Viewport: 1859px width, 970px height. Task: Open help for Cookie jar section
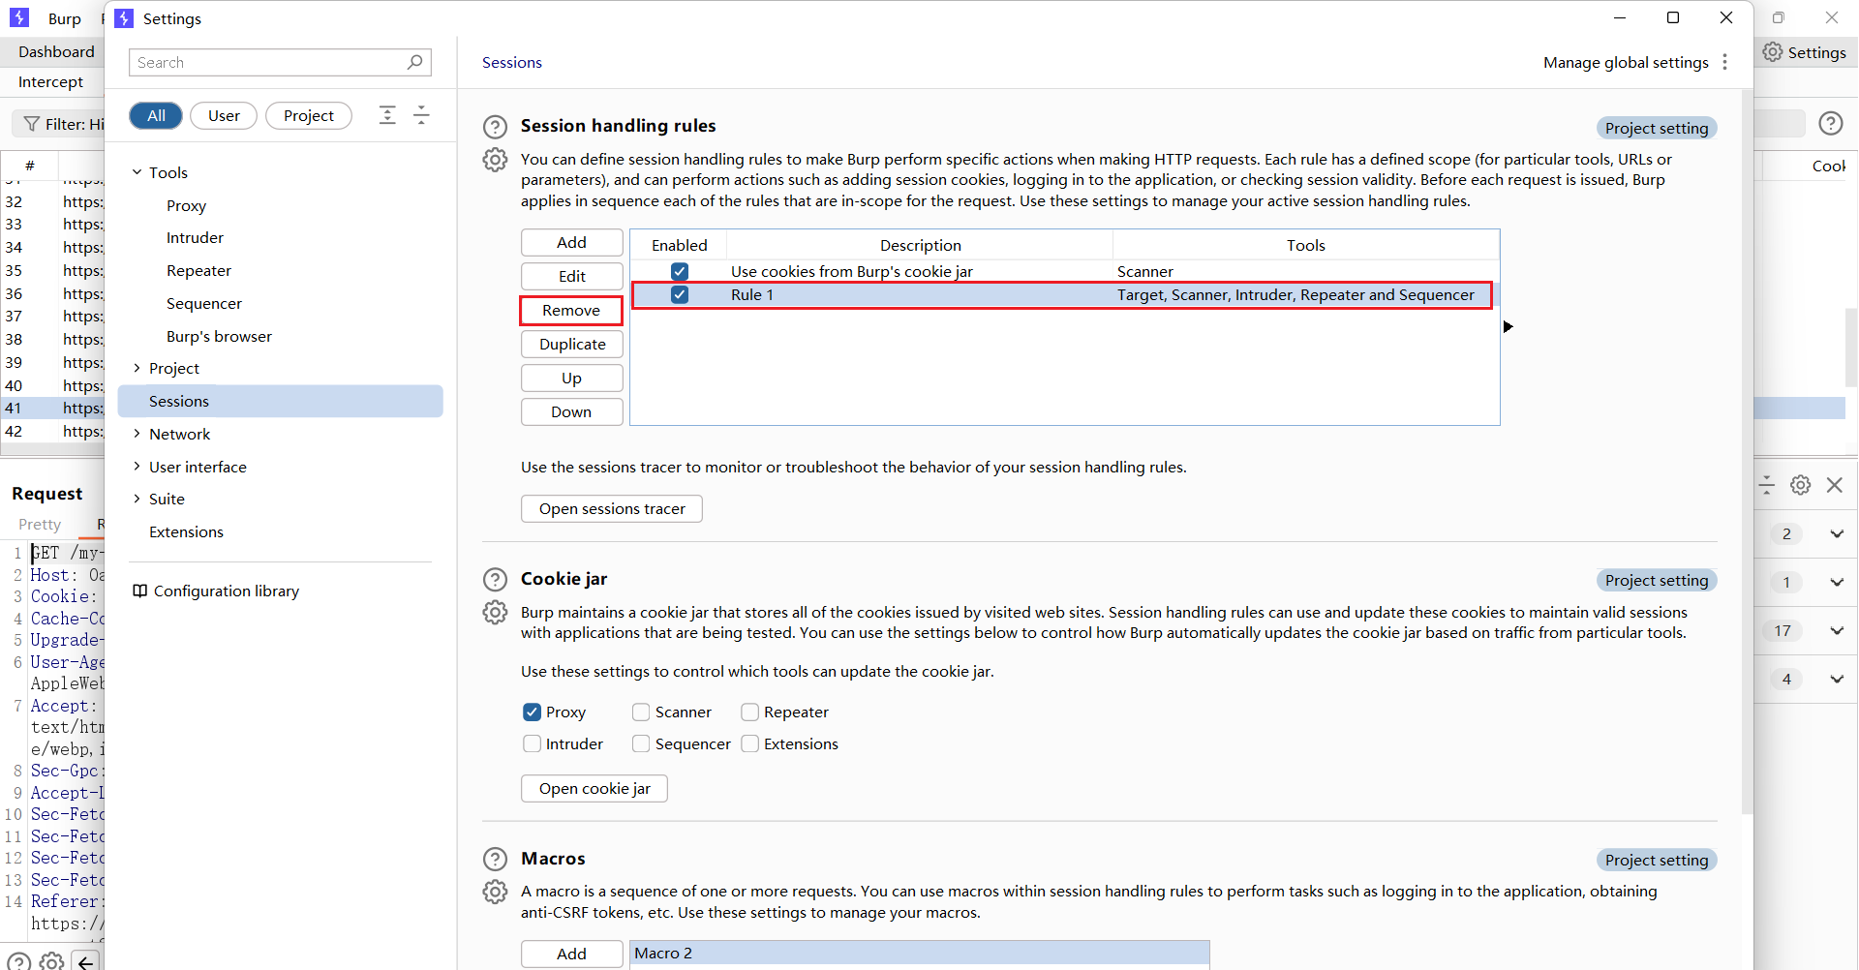(495, 580)
